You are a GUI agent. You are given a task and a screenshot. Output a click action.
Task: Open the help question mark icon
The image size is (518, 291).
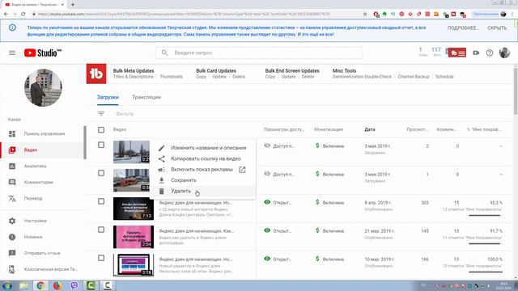(490, 53)
